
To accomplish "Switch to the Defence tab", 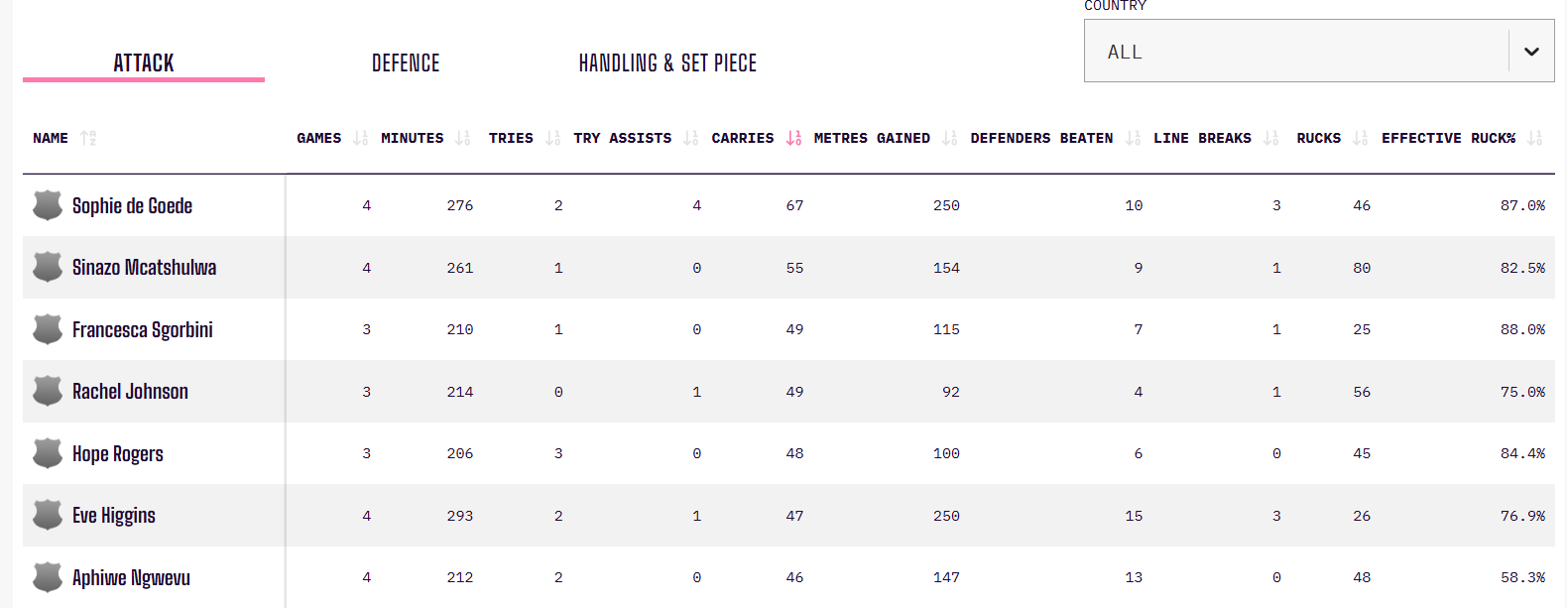I will pos(406,63).
